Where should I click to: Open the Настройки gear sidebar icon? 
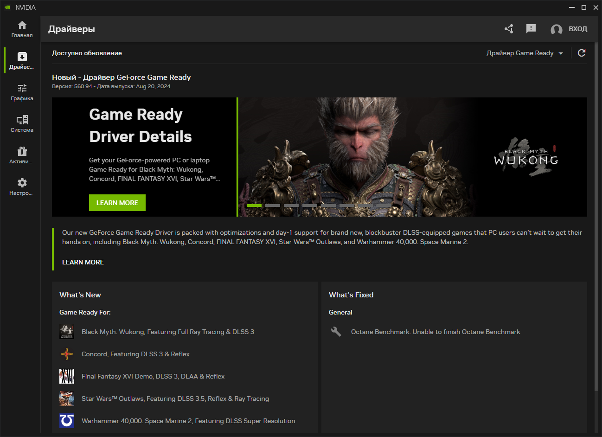pos(22,186)
